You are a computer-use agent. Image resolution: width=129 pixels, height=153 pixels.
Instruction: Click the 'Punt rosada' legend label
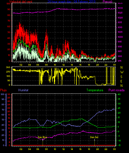pos(117,90)
